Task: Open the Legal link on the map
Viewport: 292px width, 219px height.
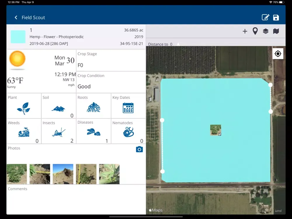Action: pos(278,211)
